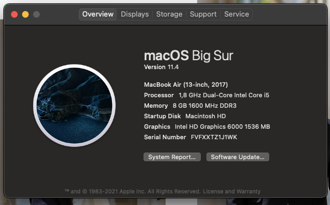Open System Report
Screen dimensions: 330x205
172,157
